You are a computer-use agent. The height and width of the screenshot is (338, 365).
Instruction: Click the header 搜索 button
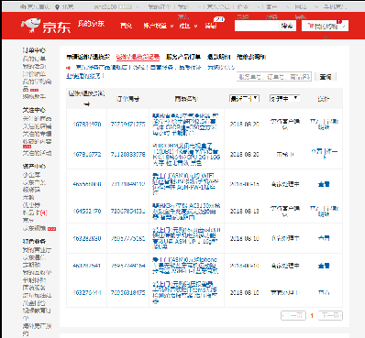point(287,26)
